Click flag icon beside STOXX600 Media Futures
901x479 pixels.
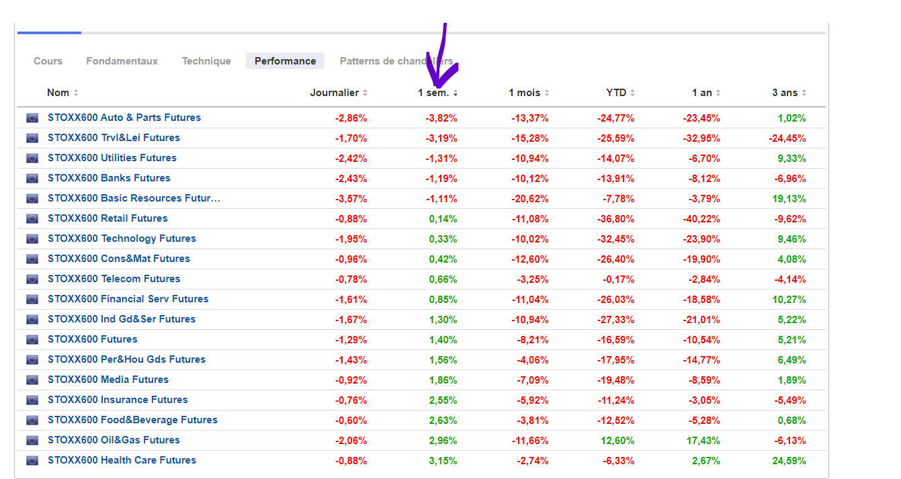click(x=32, y=380)
